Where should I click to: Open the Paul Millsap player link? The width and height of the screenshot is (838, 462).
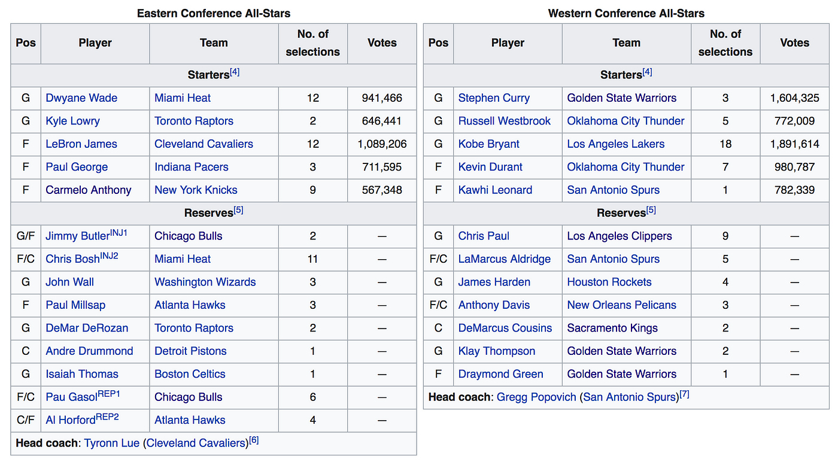tap(75, 305)
